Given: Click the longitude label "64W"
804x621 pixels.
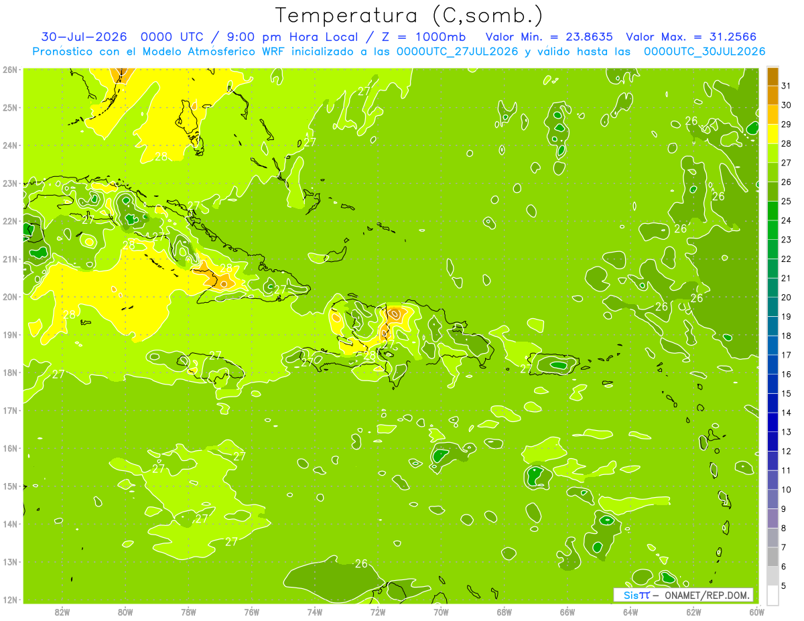Looking at the screenshot, I should click(630, 612).
